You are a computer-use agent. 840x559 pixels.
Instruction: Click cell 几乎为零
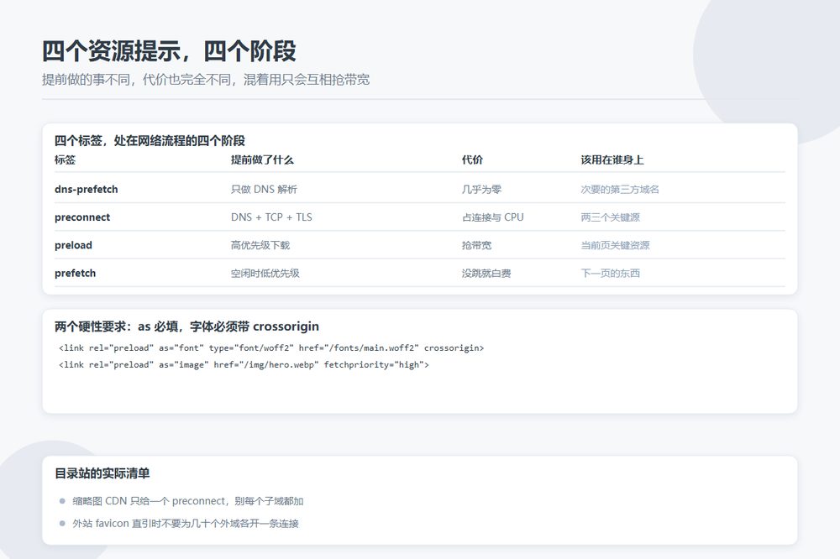point(481,189)
